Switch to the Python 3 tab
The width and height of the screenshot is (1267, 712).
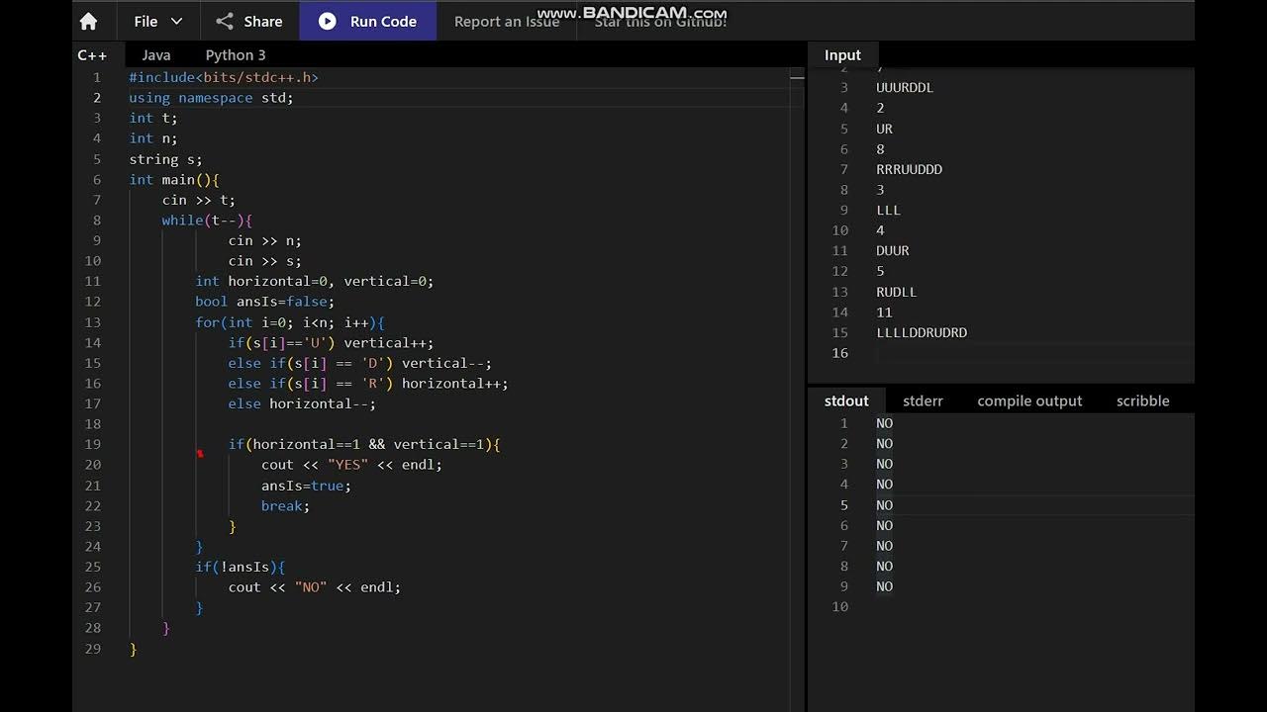pos(236,55)
